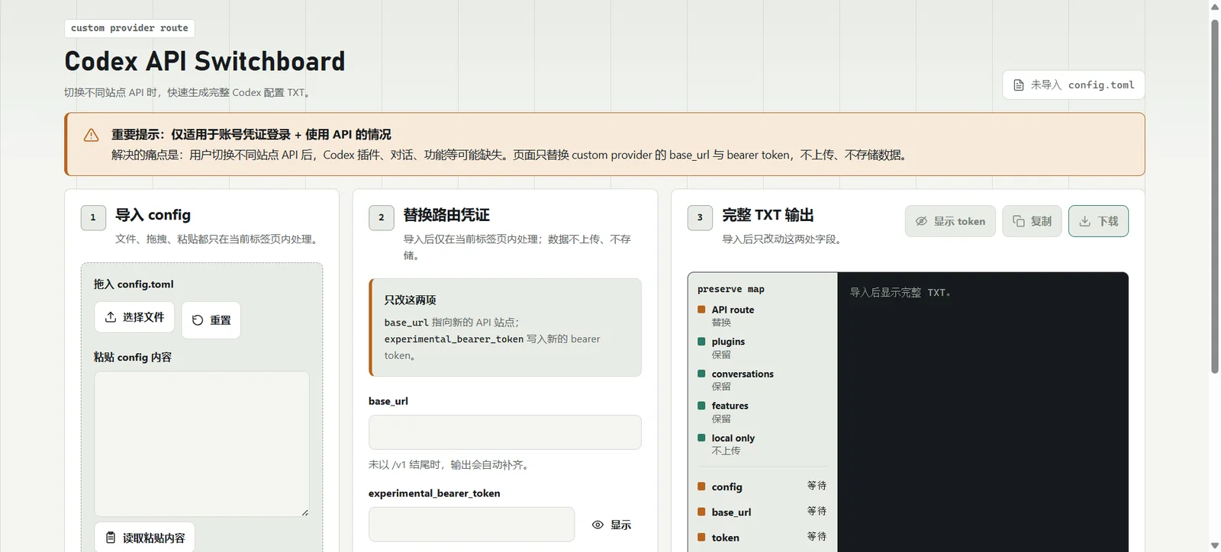Click the step 3 number badge

(700, 217)
